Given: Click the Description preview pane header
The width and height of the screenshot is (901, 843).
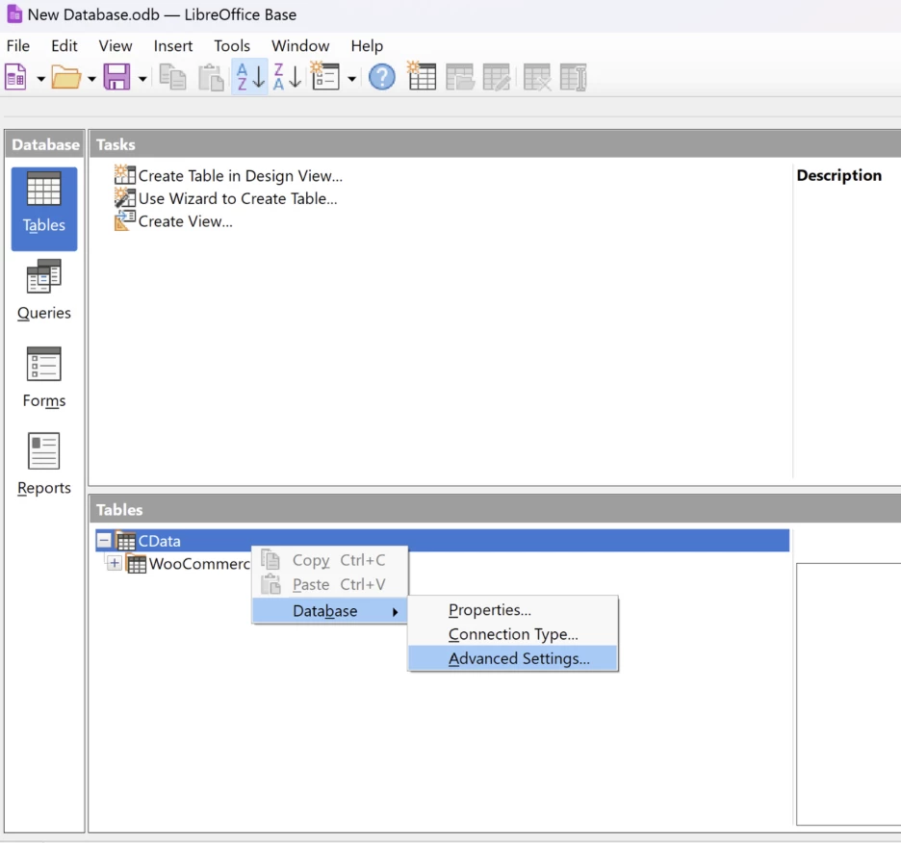Looking at the screenshot, I should coord(839,175).
